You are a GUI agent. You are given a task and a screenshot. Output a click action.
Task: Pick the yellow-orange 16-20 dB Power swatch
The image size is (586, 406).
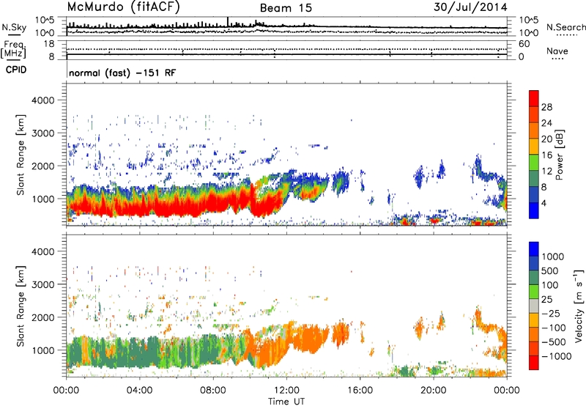click(x=534, y=146)
